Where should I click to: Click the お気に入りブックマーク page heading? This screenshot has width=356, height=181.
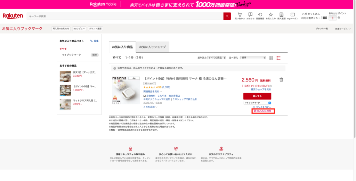pos(22,28)
